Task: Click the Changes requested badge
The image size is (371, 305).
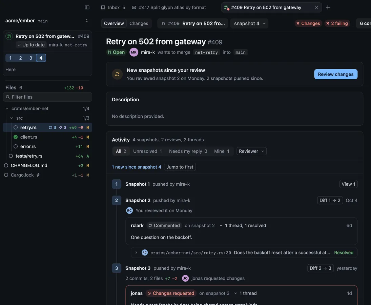Action: (171, 293)
